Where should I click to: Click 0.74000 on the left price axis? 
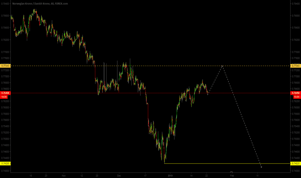coord(5,171)
